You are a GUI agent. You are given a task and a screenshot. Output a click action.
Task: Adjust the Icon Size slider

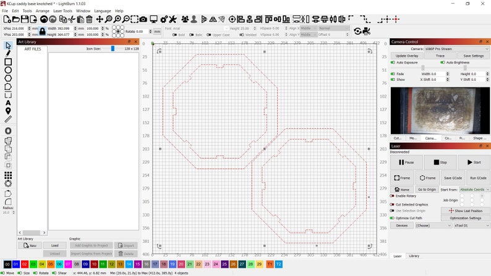point(113,49)
